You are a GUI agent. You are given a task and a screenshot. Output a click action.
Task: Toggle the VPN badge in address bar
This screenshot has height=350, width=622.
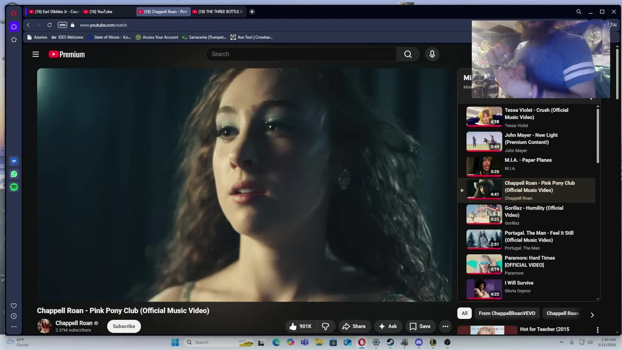(62, 25)
